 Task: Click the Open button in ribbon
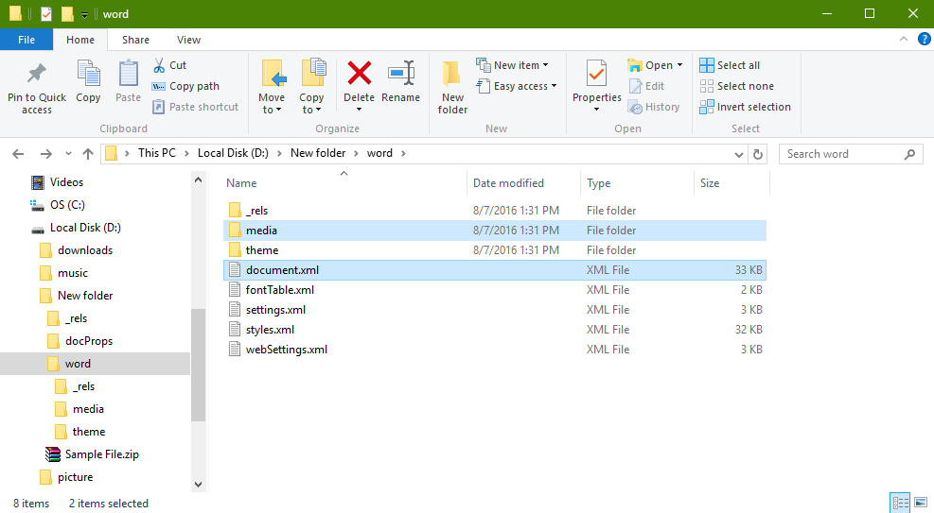[655, 65]
